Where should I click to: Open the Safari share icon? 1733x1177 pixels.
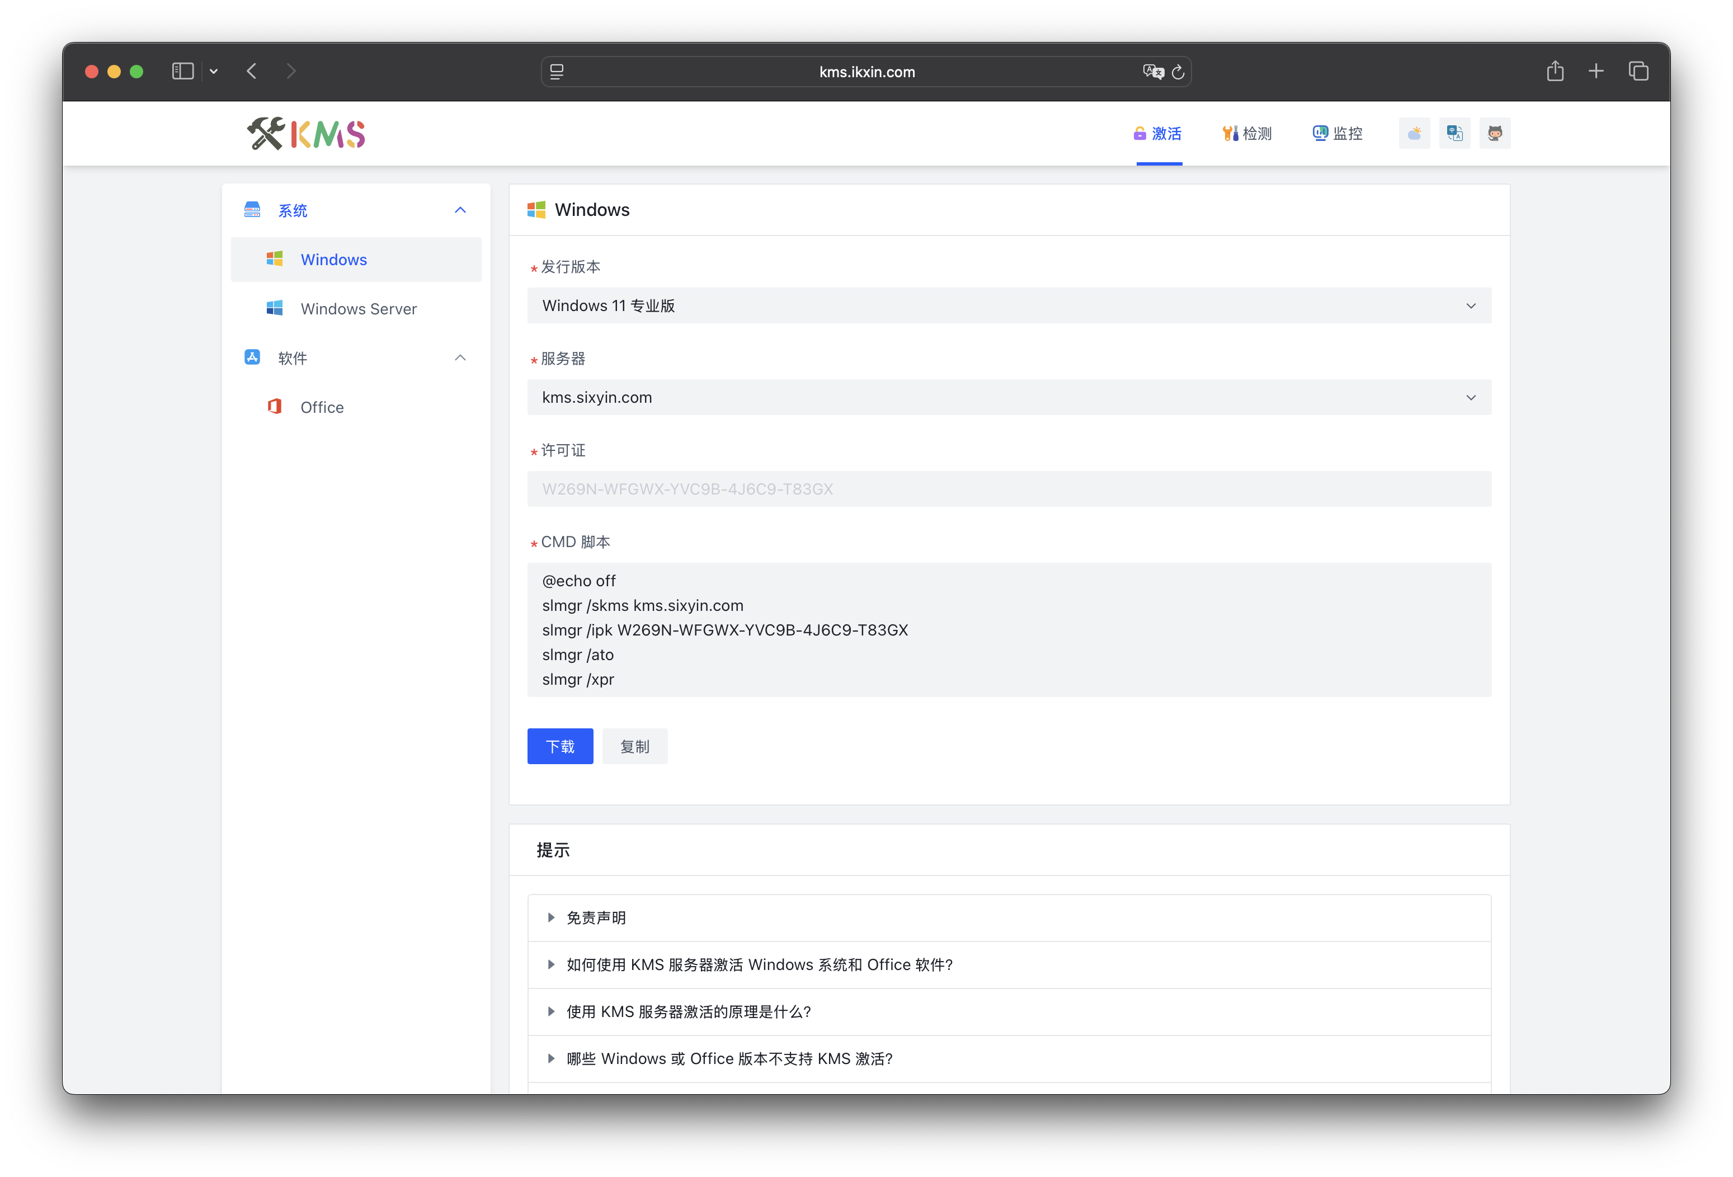tap(1556, 71)
